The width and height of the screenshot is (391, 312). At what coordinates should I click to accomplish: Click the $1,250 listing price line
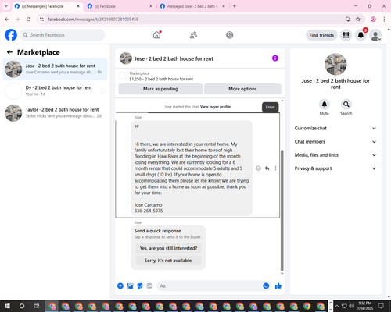point(161,79)
